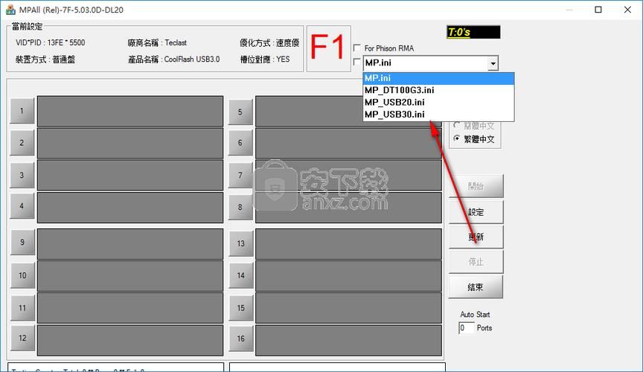Screen dimensions: 643x372
Task: Click port button 11
Action: (x=22, y=307)
